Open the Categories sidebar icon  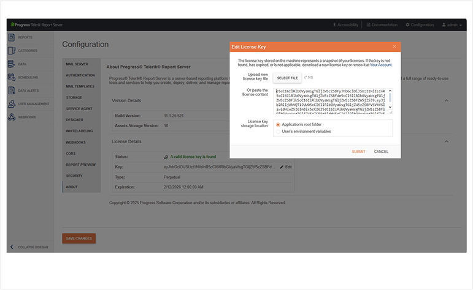click(12, 51)
